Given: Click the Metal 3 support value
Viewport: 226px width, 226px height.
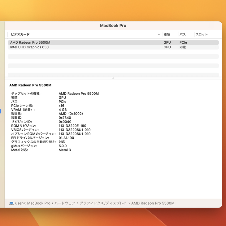Looking at the screenshot, I should [65, 150].
